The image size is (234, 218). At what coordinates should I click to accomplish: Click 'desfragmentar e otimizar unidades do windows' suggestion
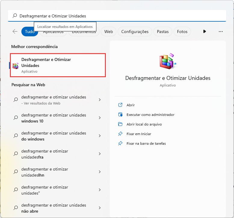pyautogui.click(x=54, y=136)
